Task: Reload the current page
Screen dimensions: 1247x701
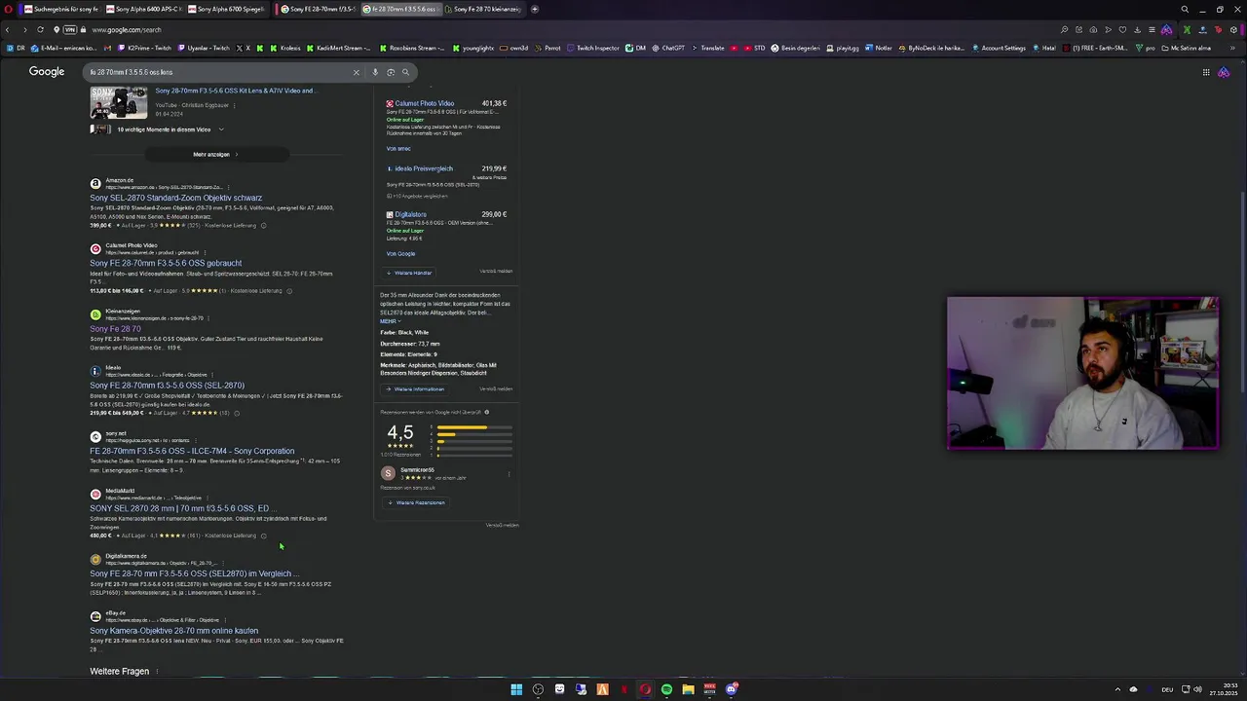Action: [40, 29]
